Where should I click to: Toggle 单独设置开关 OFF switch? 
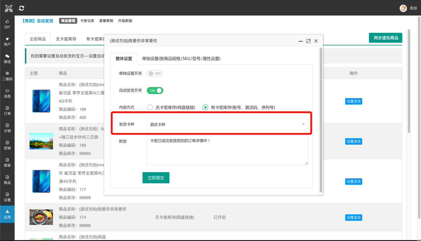pyautogui.click(x=155, y=74)
